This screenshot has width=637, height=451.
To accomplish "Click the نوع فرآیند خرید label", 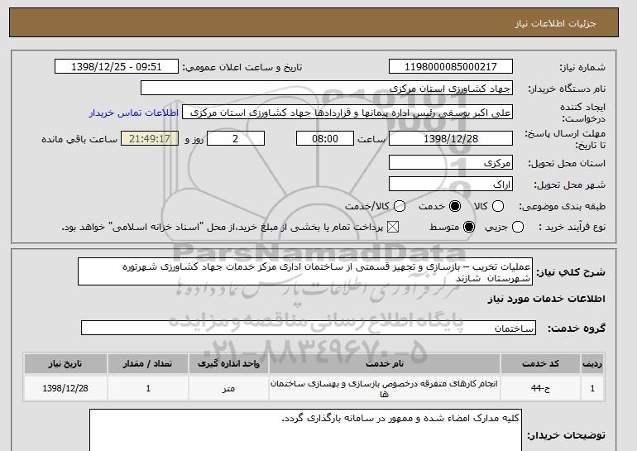I will click(572, 227).
